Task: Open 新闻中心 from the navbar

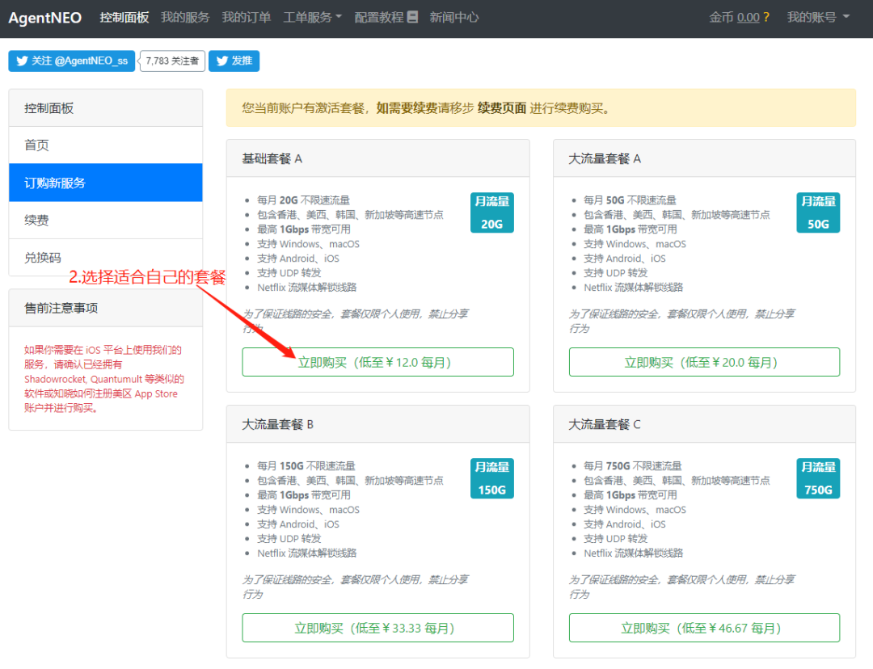Action: 453,17
